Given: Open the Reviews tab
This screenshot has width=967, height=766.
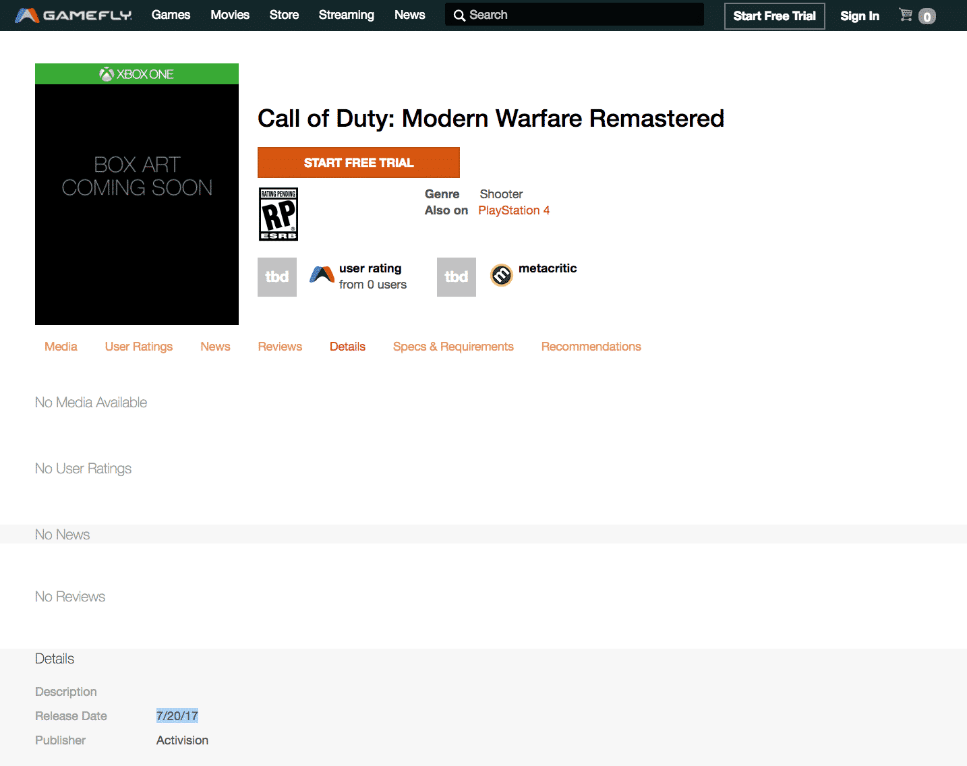Looking at the screenshot, I should (x=280, y=347).
